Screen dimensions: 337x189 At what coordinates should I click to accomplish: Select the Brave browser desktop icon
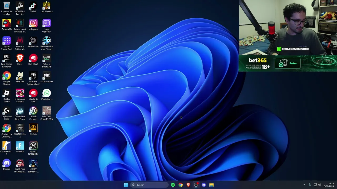click(x=20, y=60)
